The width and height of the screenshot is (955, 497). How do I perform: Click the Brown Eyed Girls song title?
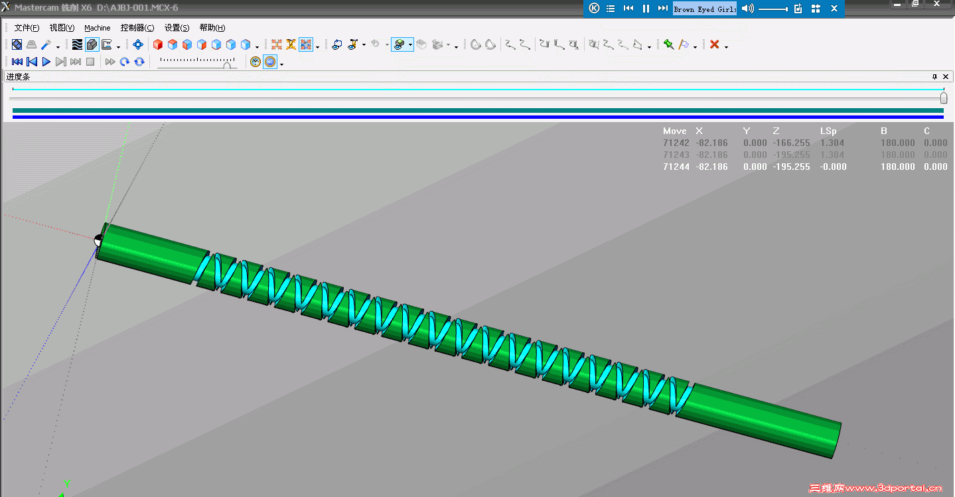tap(705, 9)
